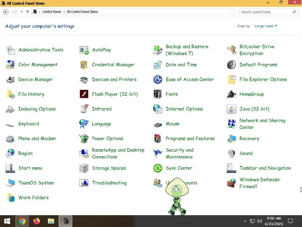This screenshot has width=302, height=227.
Task: Open the notification center icon
Action: tap(290, 221)
